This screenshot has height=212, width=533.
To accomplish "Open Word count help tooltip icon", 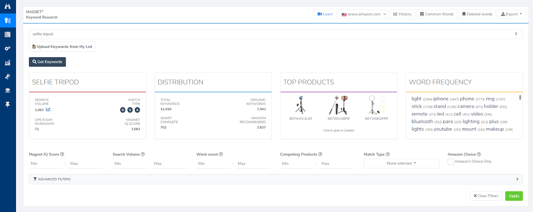I will click(x=221, y=154).
